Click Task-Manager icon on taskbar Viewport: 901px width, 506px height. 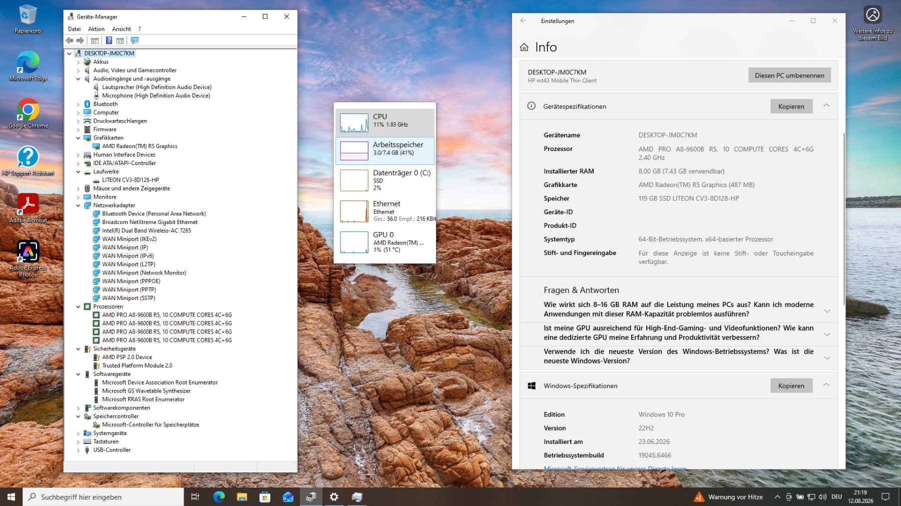click(357, 496)
